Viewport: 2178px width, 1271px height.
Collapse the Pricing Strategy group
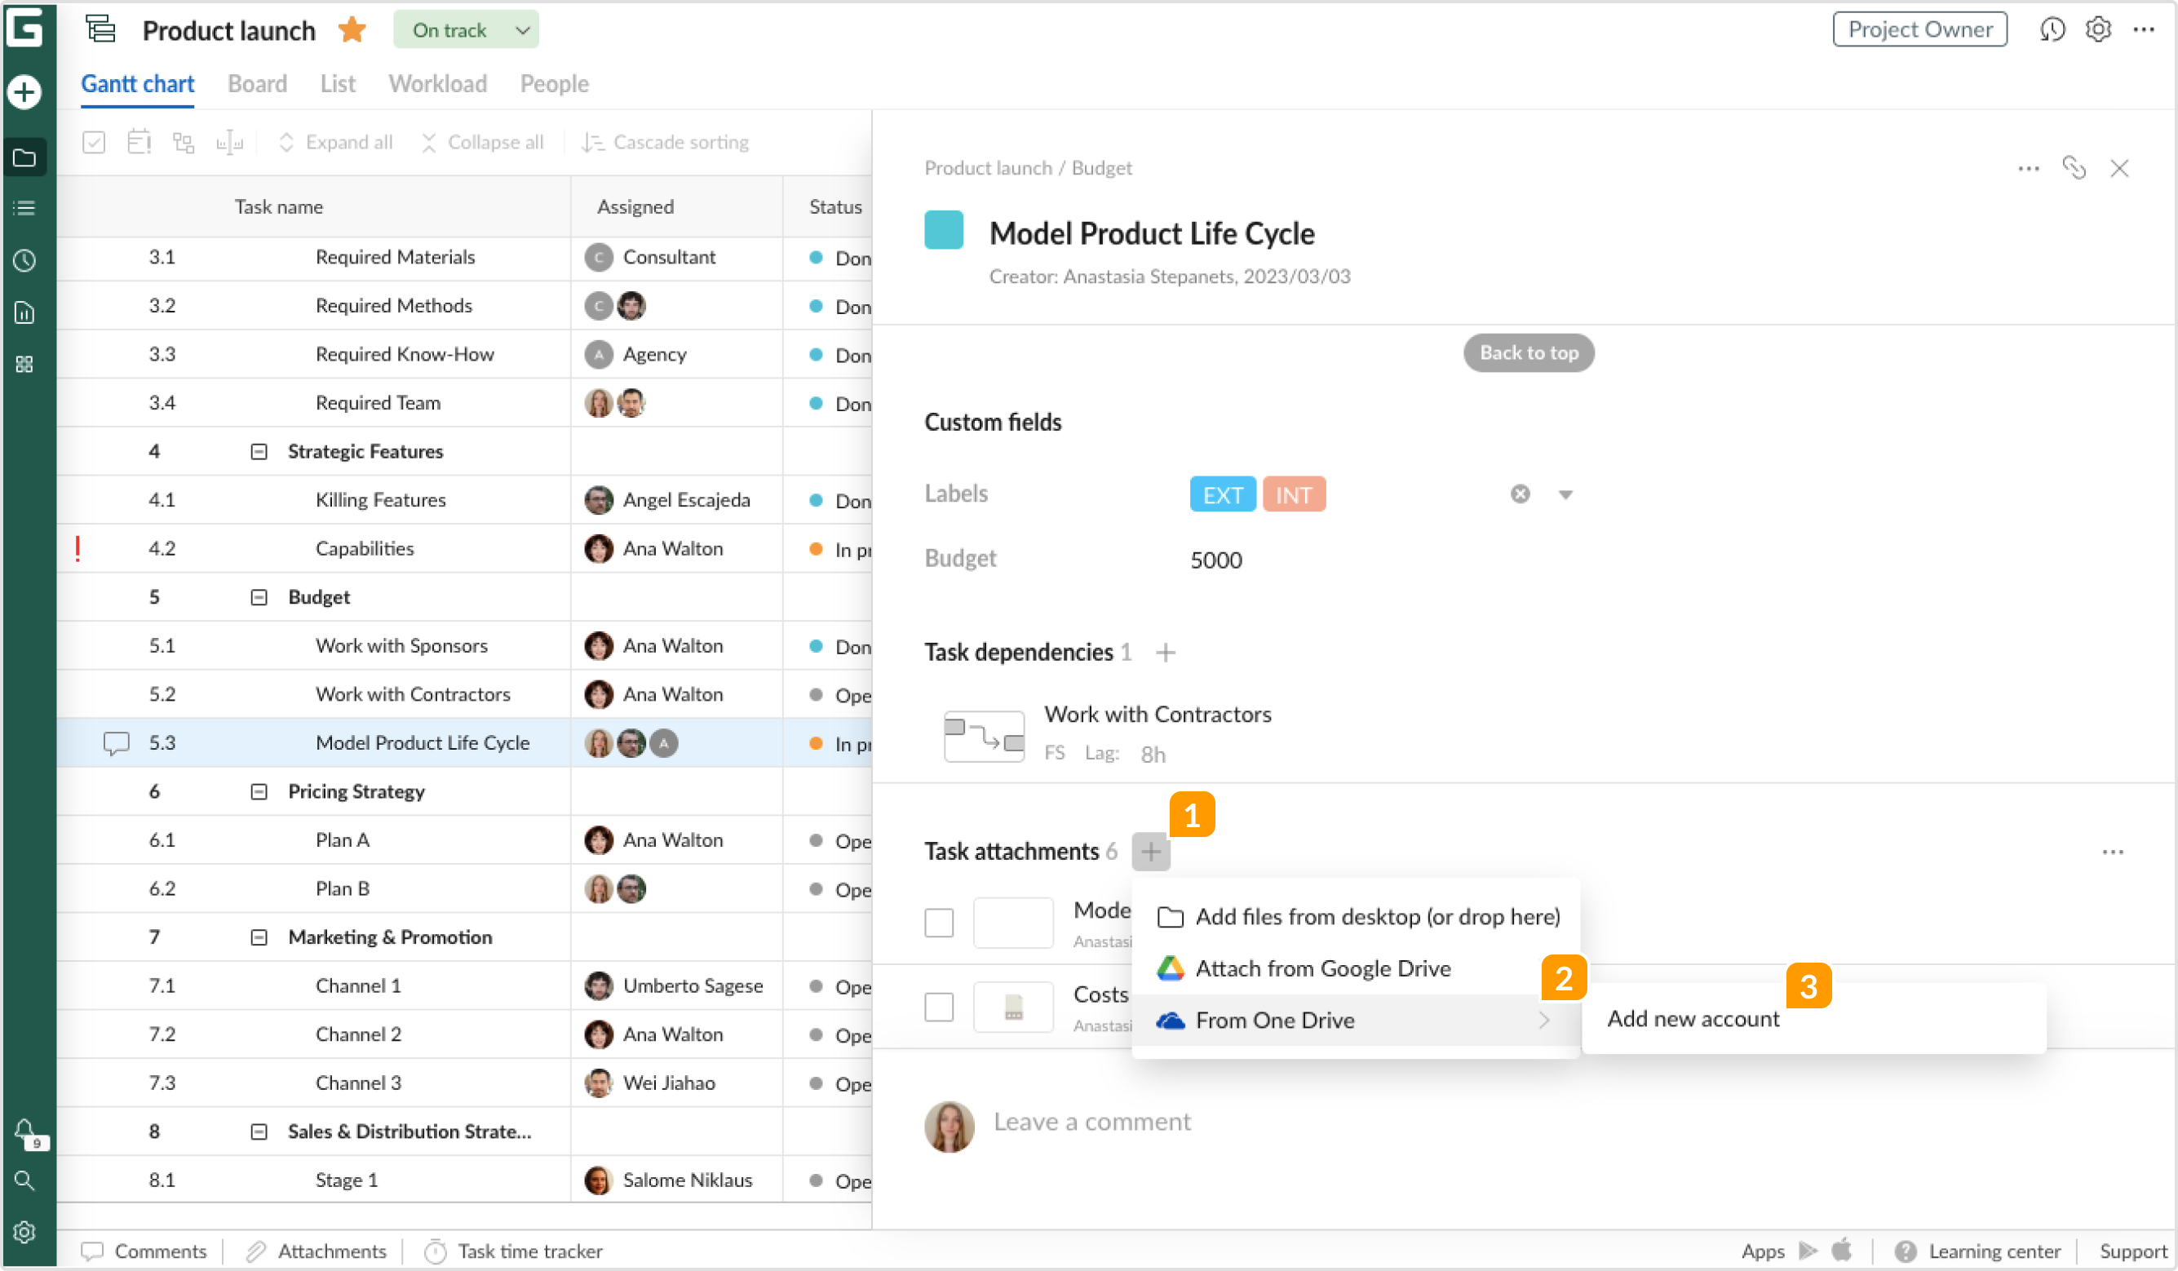click(259, 792)
